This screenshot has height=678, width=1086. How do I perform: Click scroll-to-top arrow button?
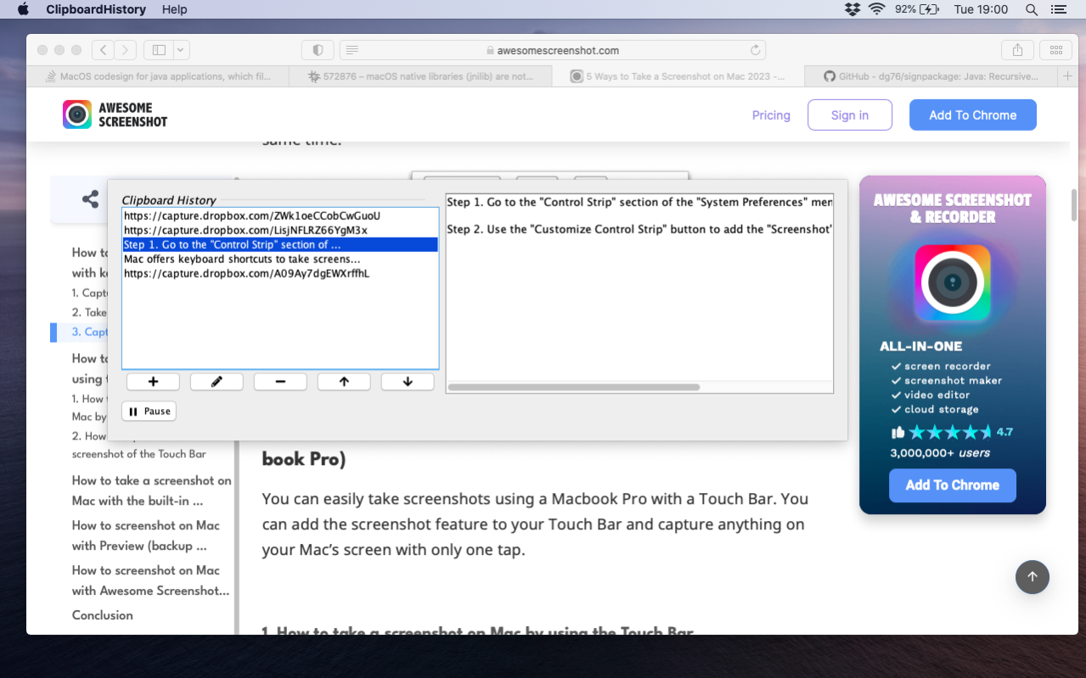[1033, 577]
